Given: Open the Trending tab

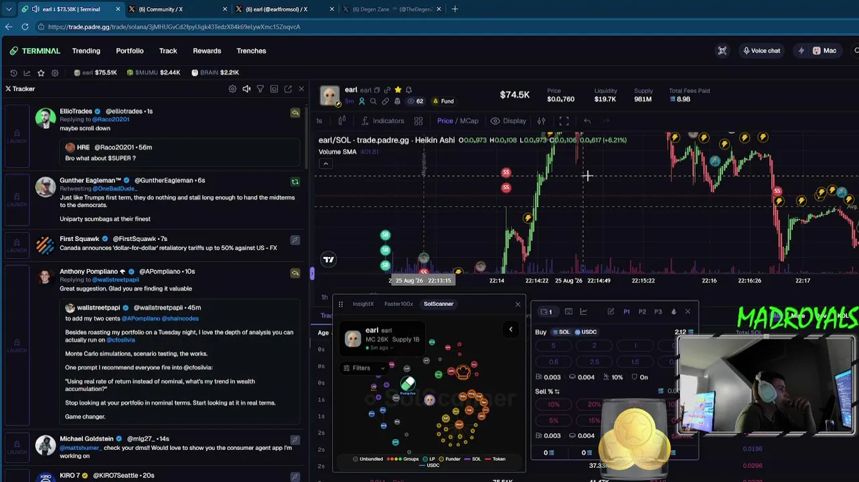Looking at the screenshot, I should point(86,51).
